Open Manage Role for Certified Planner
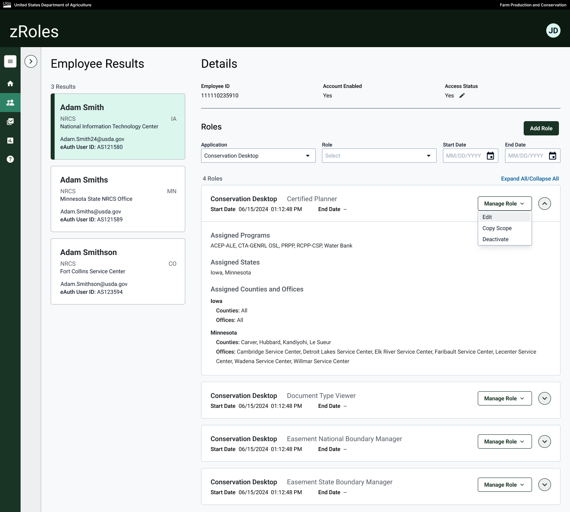The image size is (570, 512). (505, 204)
